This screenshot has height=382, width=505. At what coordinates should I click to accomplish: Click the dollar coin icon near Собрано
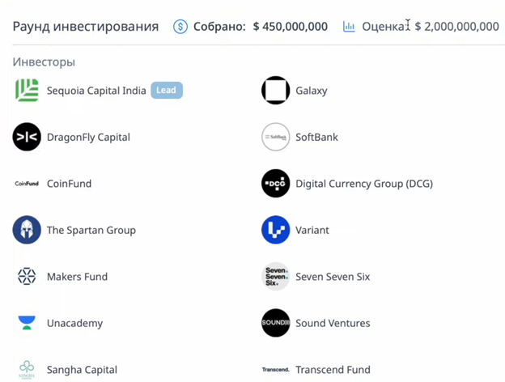click(x=180, y=27)
